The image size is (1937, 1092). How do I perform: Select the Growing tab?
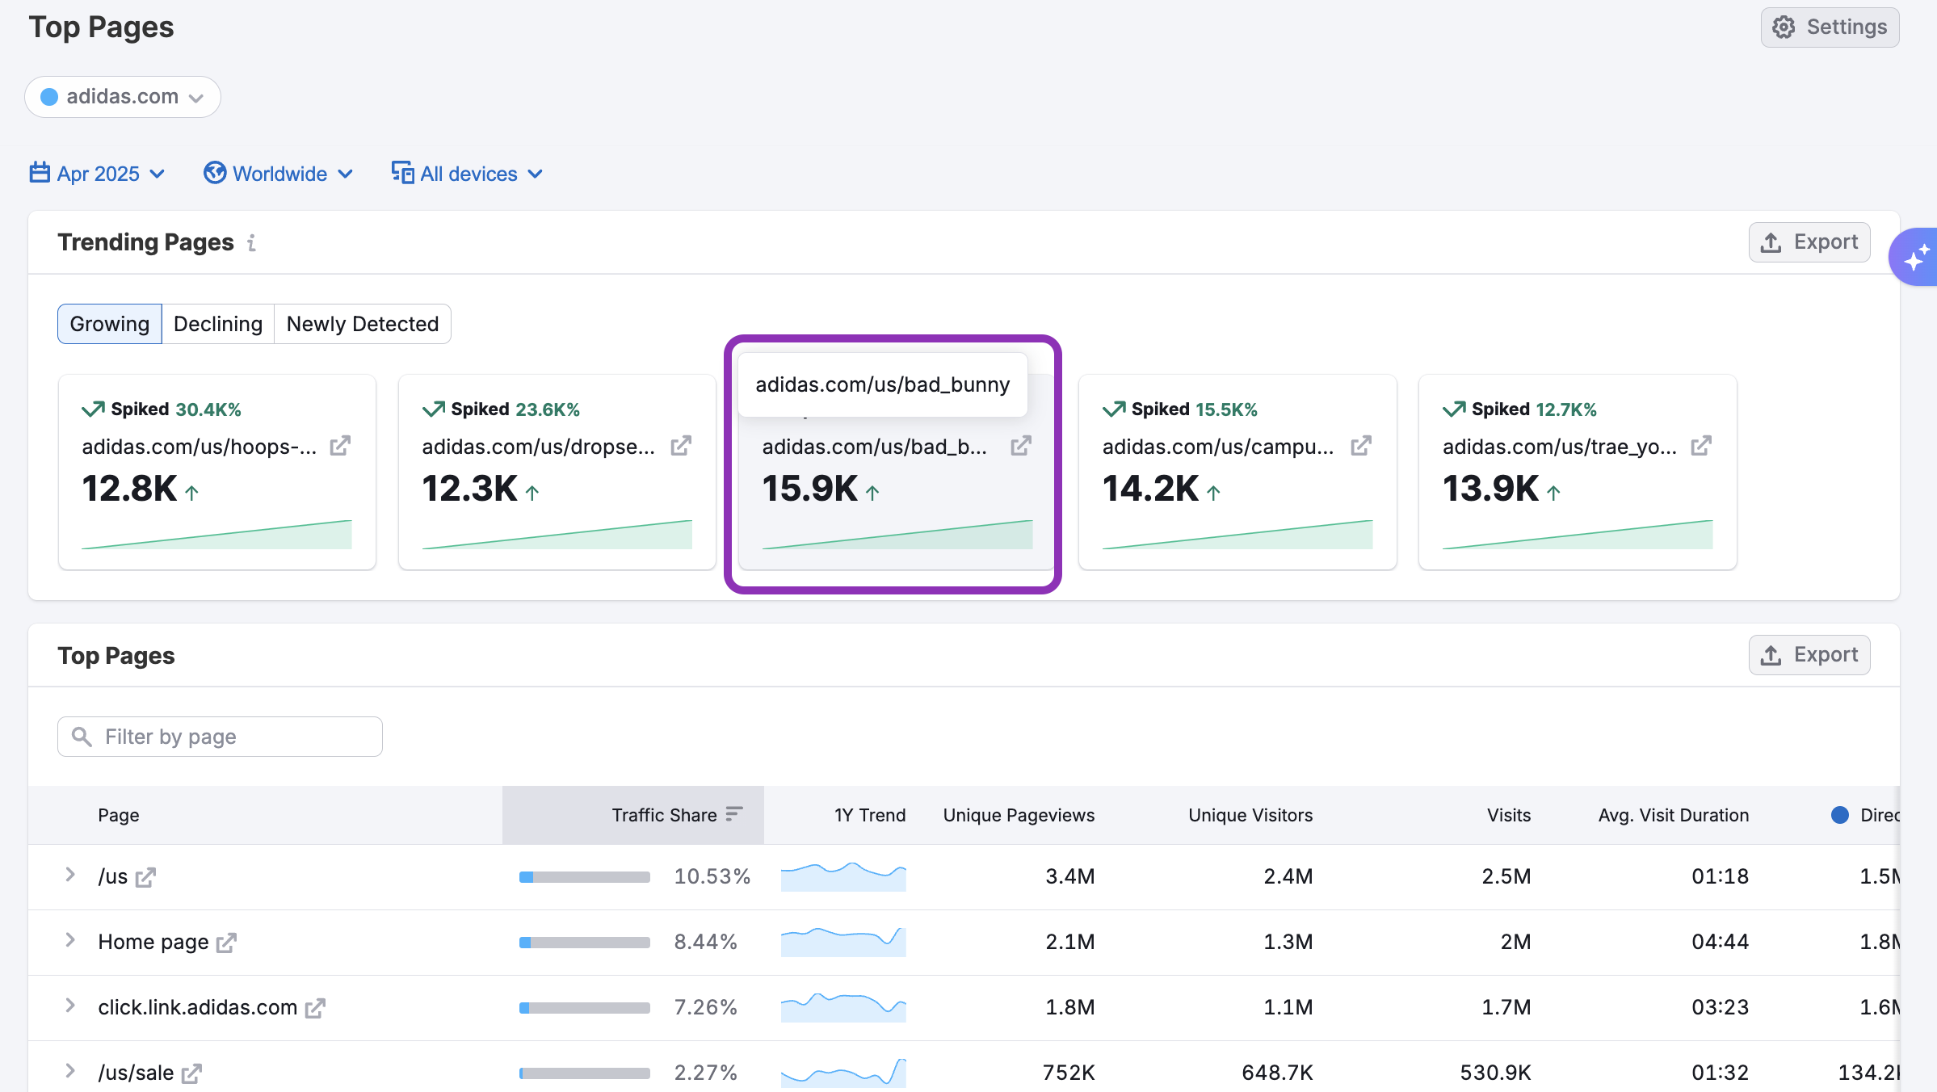click(x=110, y=324)
